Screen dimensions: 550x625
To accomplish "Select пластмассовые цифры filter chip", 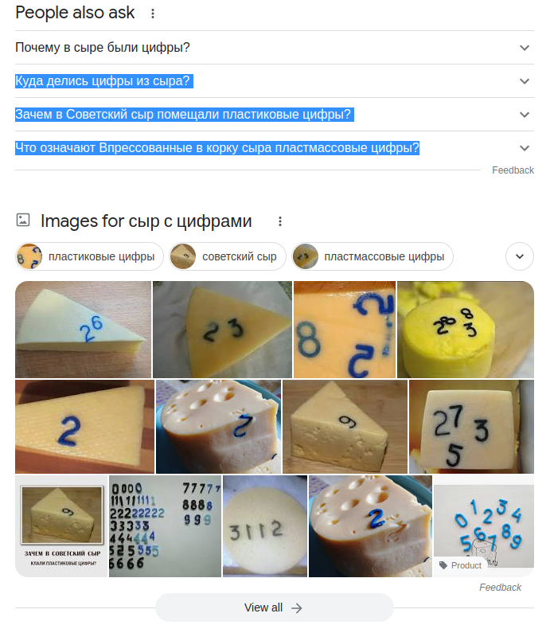I will [x=373, y=256].
